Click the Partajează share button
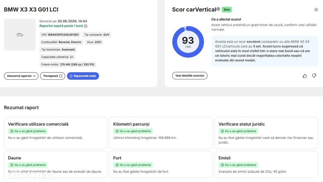Viewport: 323px width, 182px height. 53,76
